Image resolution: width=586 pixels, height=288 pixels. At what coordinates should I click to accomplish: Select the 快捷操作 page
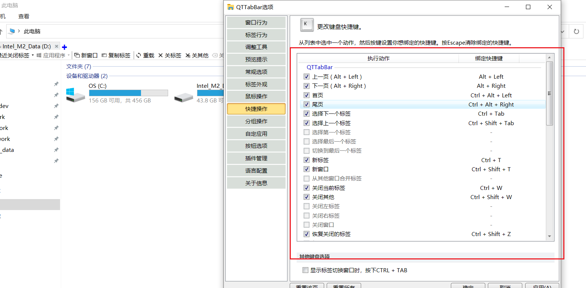click(x=256, y=109)
